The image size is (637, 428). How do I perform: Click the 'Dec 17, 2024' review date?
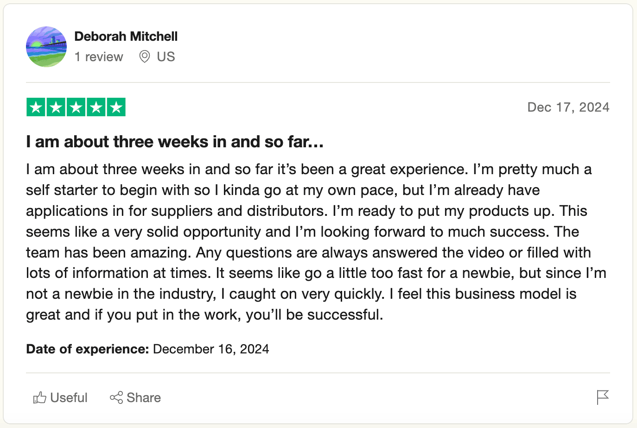tap(568, 107)
